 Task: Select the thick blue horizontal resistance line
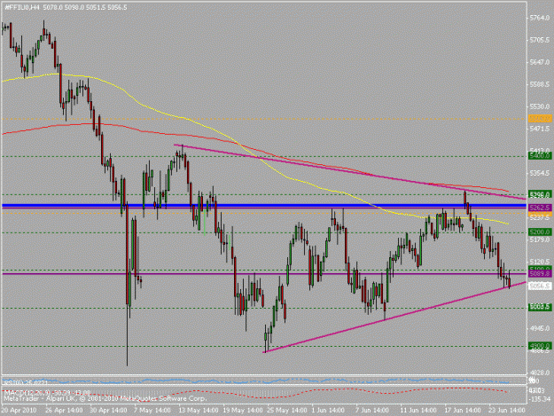(x=264, y=206)
